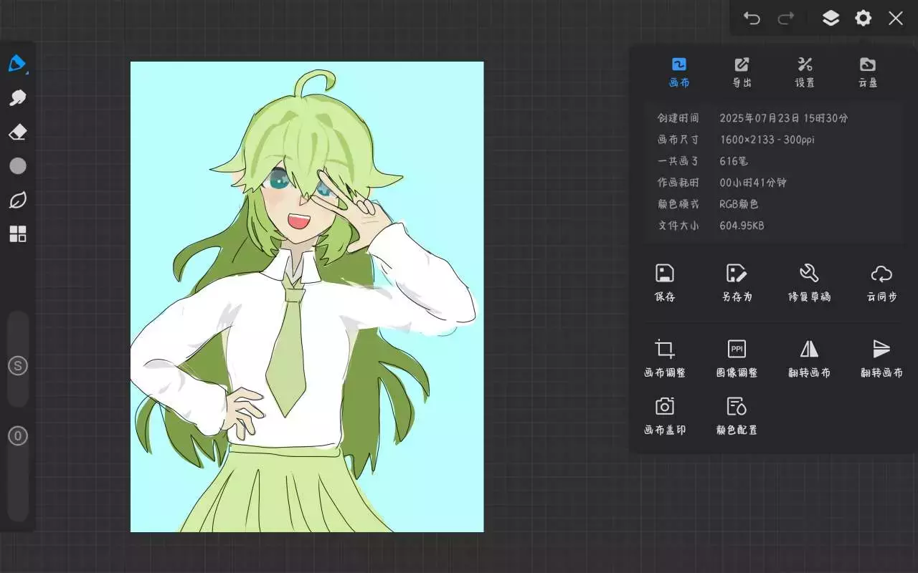Start 云同步 cloud sync
The image size is (918, 573).
point(881,281)
